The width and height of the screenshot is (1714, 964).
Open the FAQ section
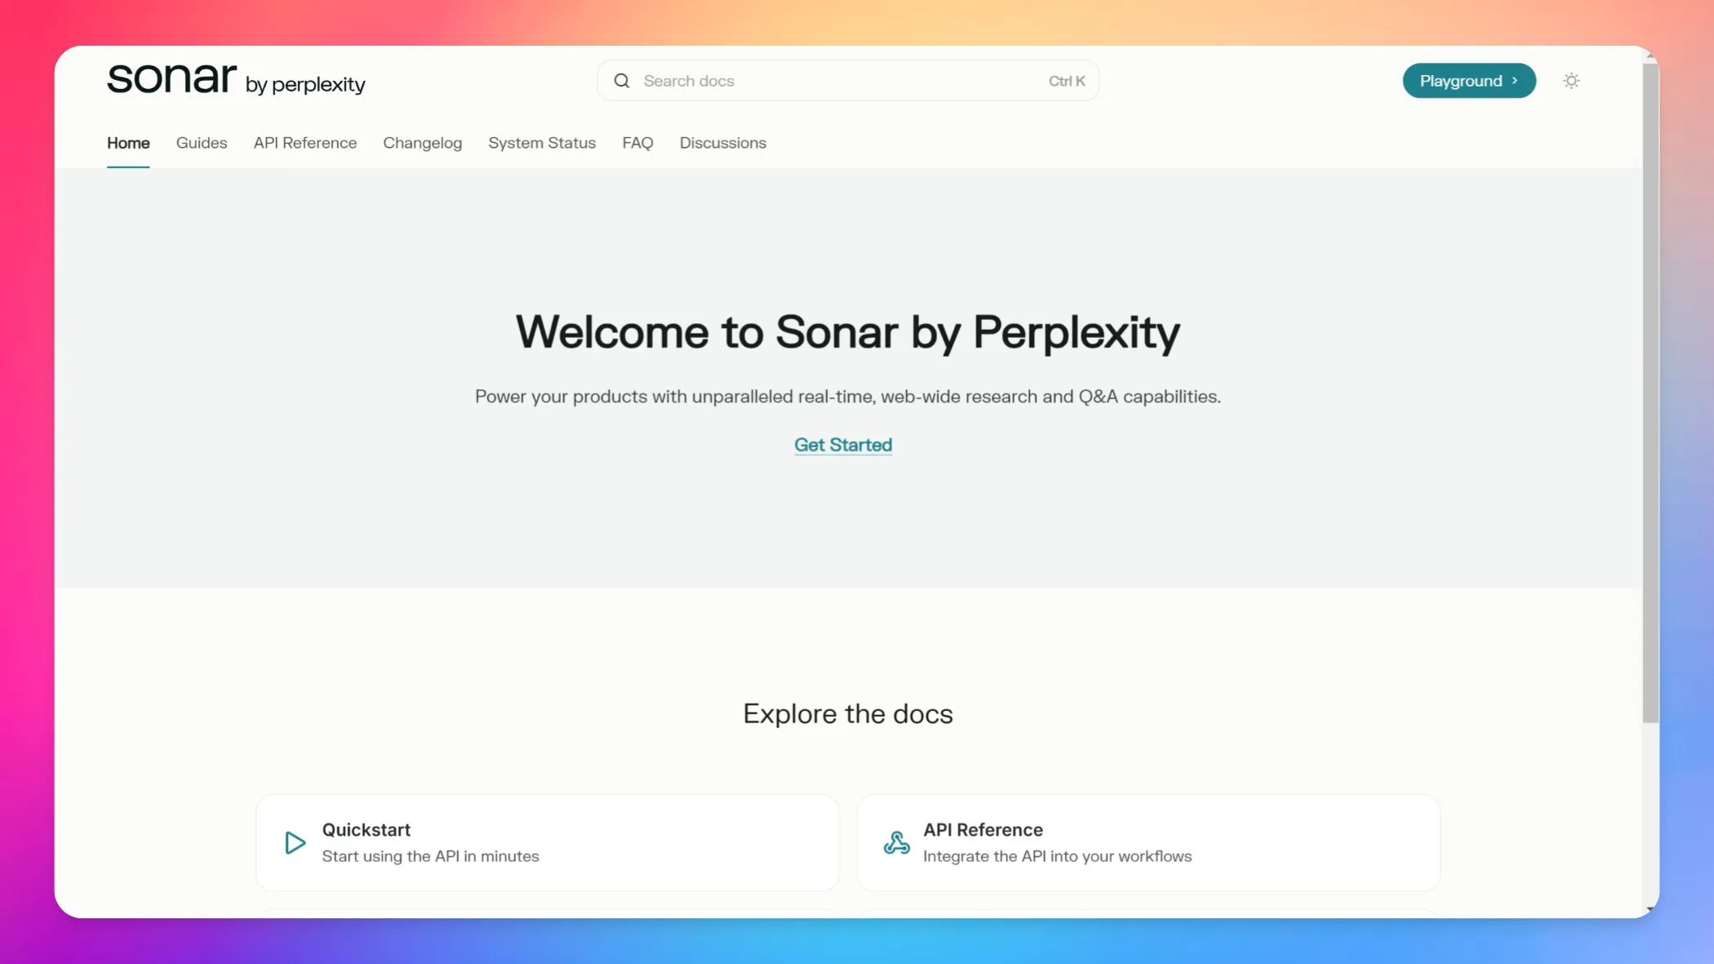pos(637,142)
